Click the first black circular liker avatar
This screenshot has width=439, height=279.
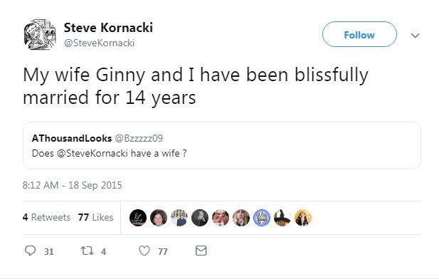(138, 218)
